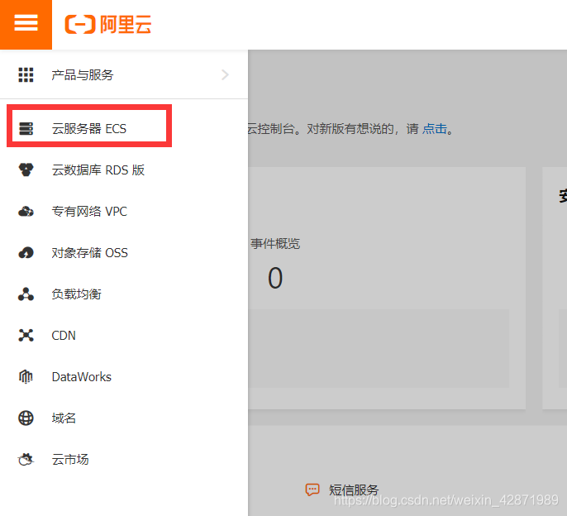567x516 pixels.
Task: Open 云数据库 RDS 版
Action: click(x=98, y=170)
